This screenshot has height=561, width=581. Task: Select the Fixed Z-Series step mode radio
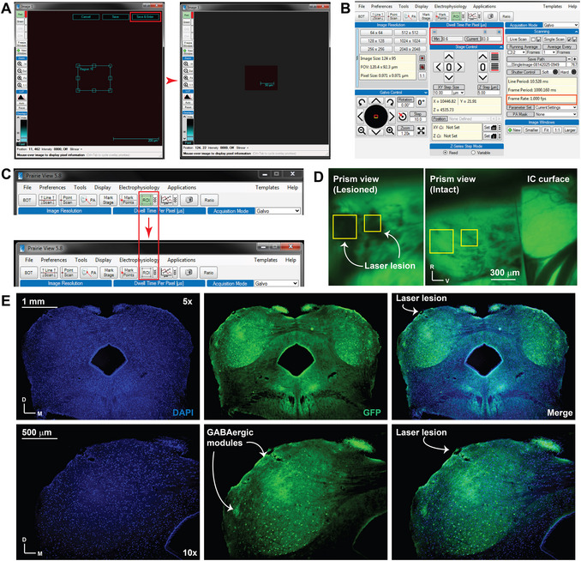pyautogui.click(x=445, y=153)
